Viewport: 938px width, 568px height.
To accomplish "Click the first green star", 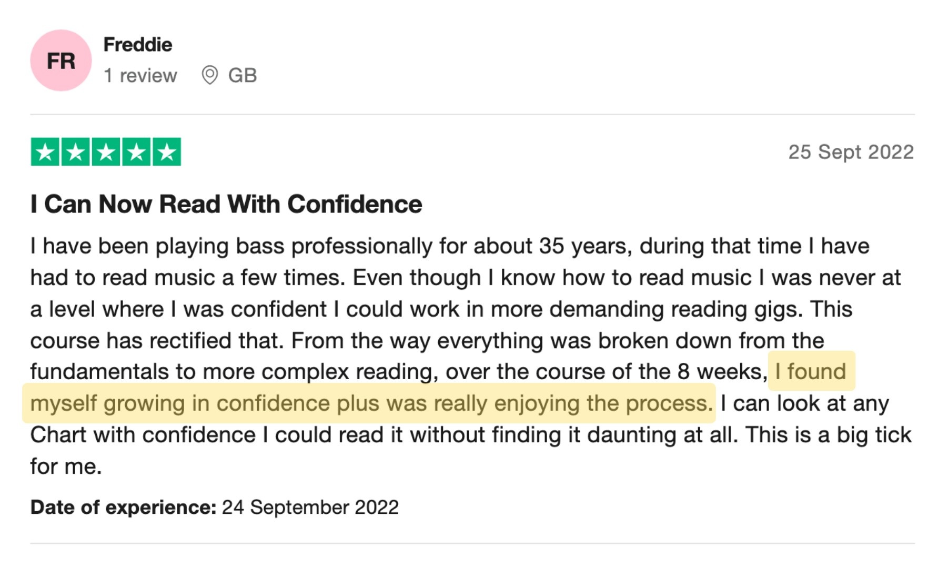I will click(45, 152).
